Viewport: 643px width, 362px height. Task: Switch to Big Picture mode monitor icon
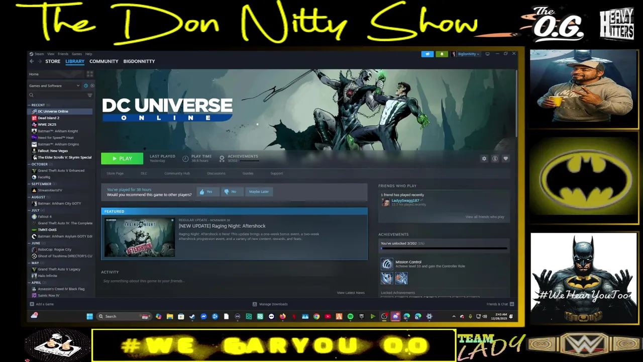487,54
